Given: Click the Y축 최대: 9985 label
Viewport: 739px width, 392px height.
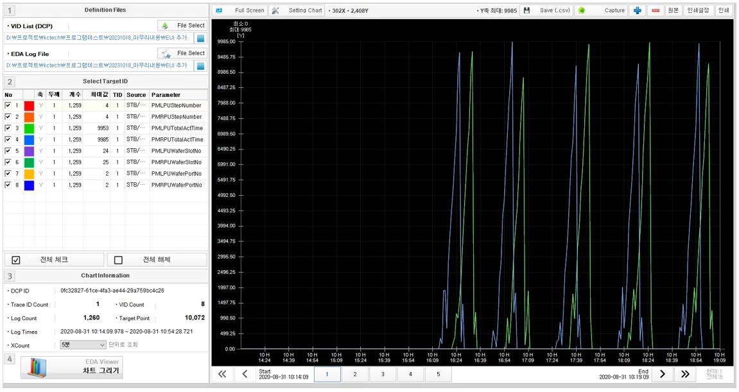Looking at the screenshot, I should [497, 10].
